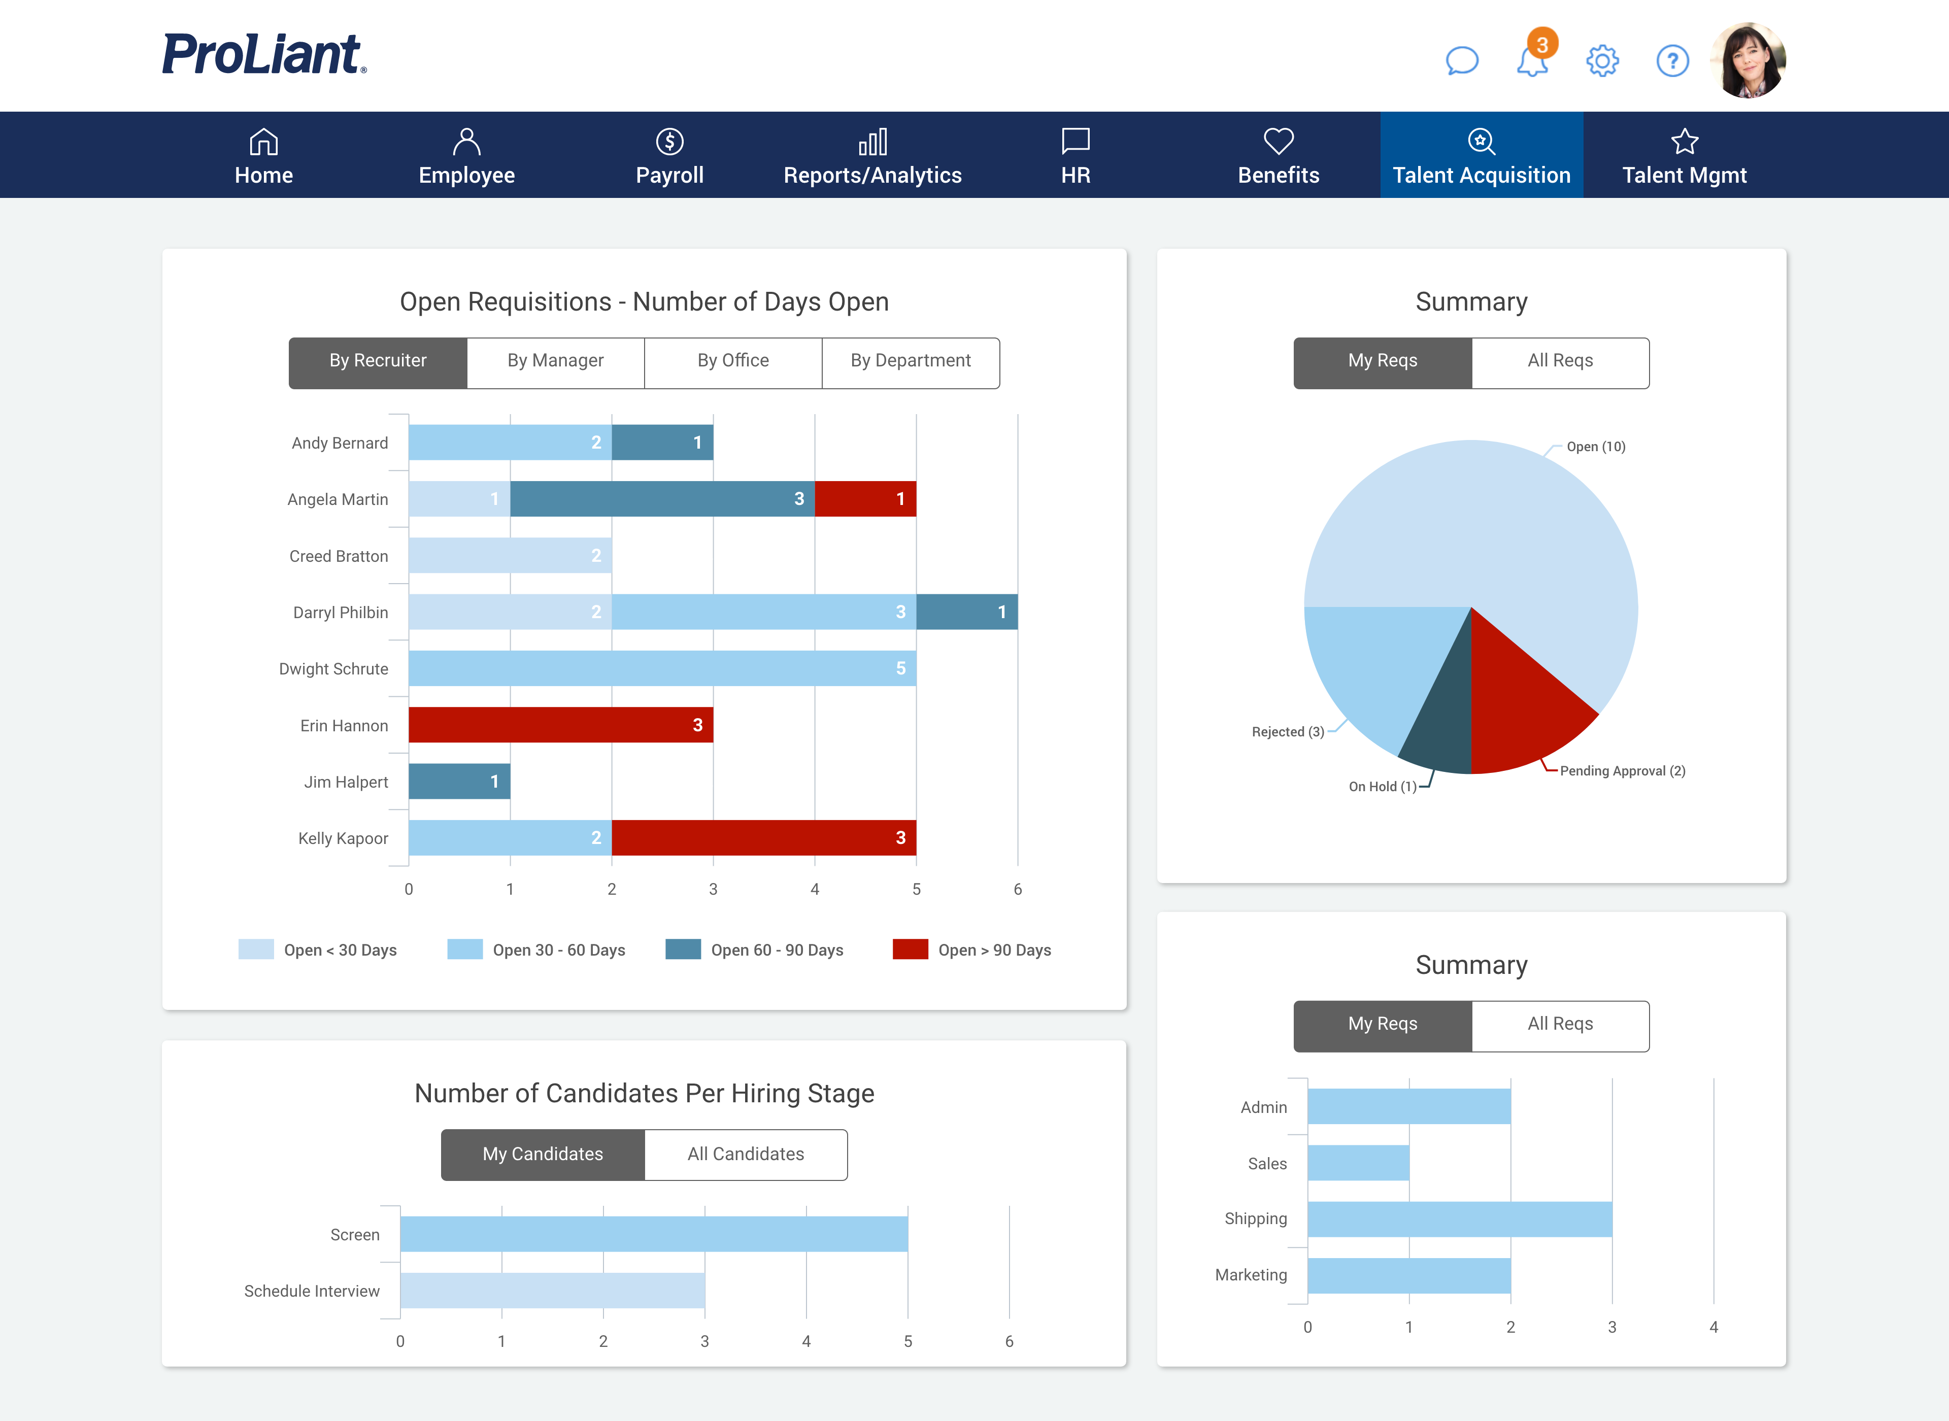The width and height of the screenshot is (1949, 1421).
Task: Go to Home via house icon
Action: pos(263,141)
